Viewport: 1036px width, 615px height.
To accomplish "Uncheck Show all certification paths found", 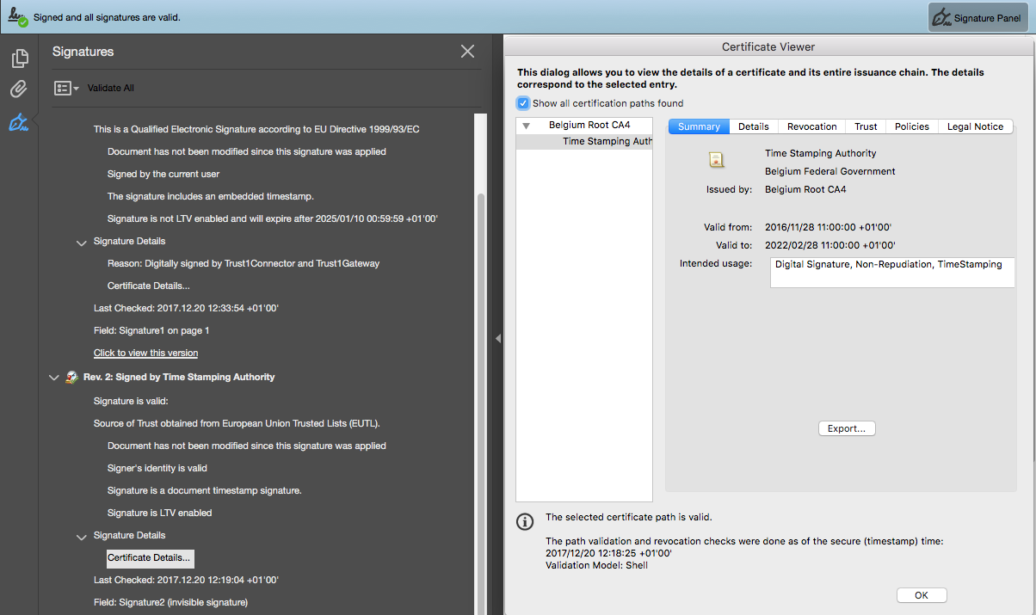I will pos(523,103).
